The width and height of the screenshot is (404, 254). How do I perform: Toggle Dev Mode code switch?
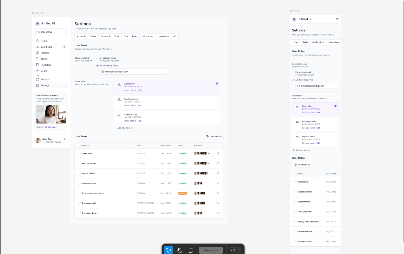point(235,250)
